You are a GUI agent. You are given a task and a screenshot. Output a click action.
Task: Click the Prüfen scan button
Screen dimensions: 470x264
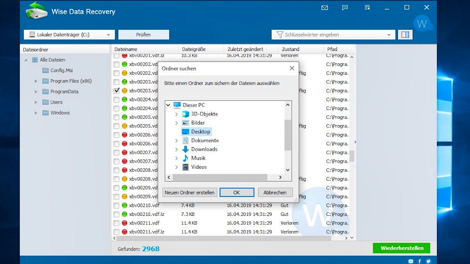pyautogui.click(x=144, y=35)
